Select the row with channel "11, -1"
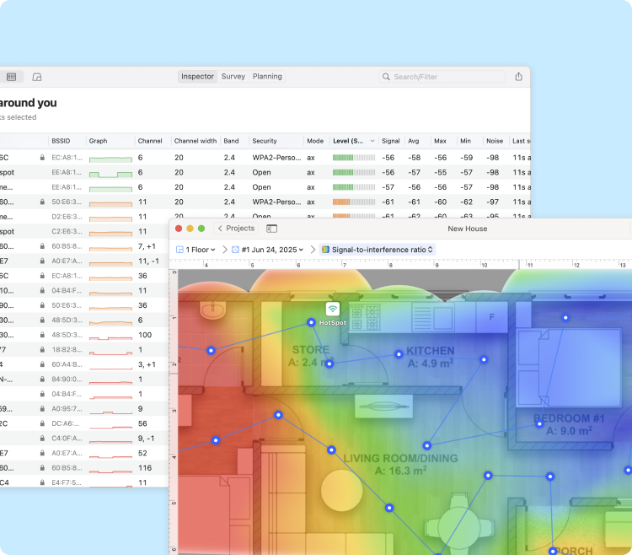The image size is (632, 555). 83,261
